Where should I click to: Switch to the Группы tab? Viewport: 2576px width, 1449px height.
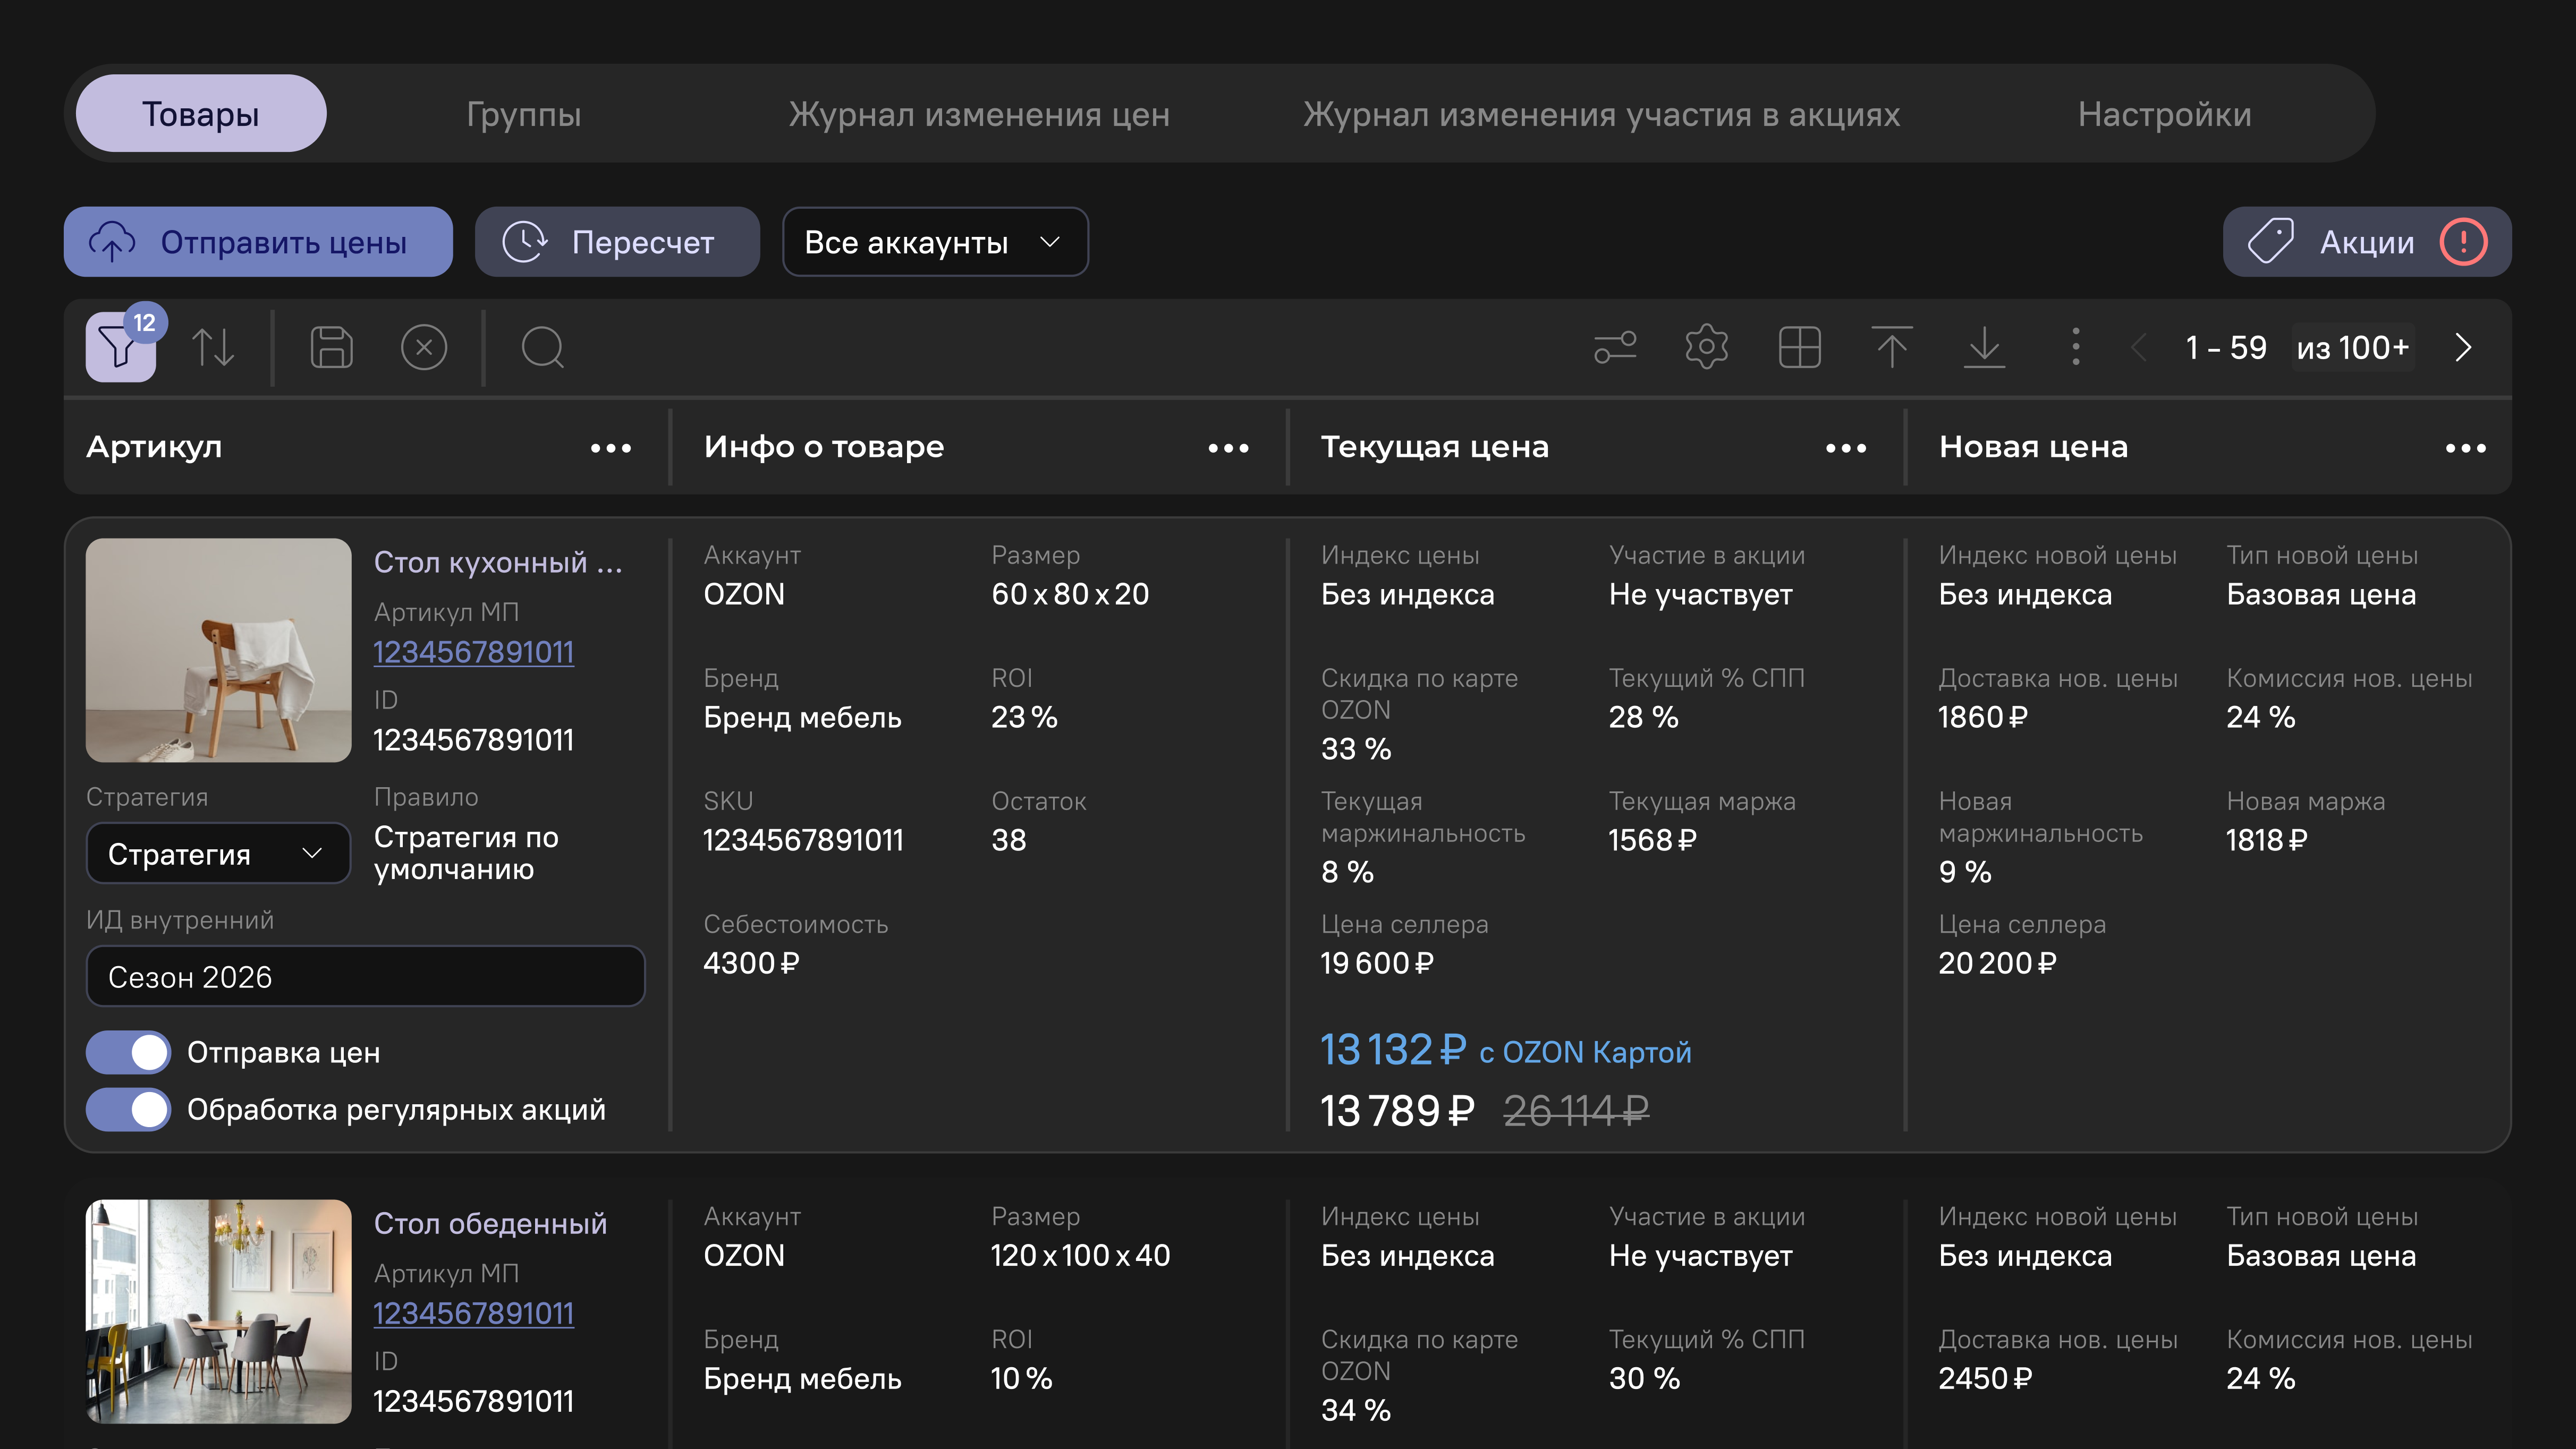523,114
